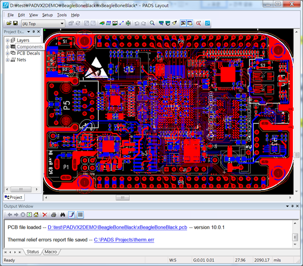Open the xBeagleBoneBlack.pcb file link
The height and width of the screenshot is (266, 303).
(x=117, y=228)
